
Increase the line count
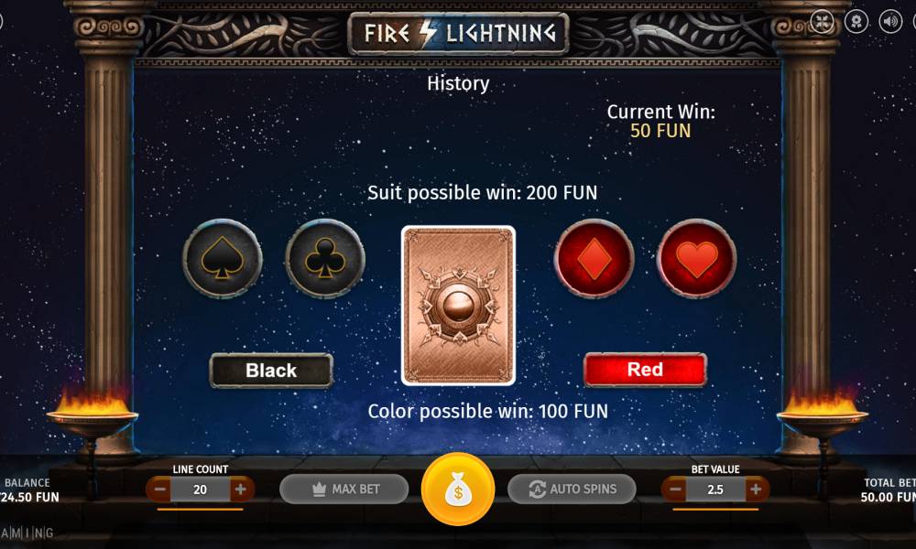(x=241, y=490)
